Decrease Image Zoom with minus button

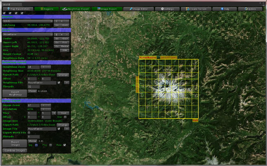[48, 105]
